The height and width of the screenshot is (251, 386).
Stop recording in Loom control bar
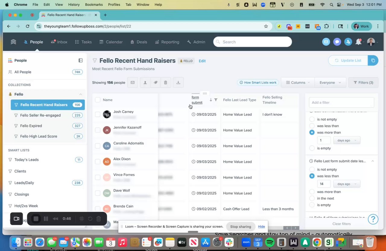click(36, 219)
